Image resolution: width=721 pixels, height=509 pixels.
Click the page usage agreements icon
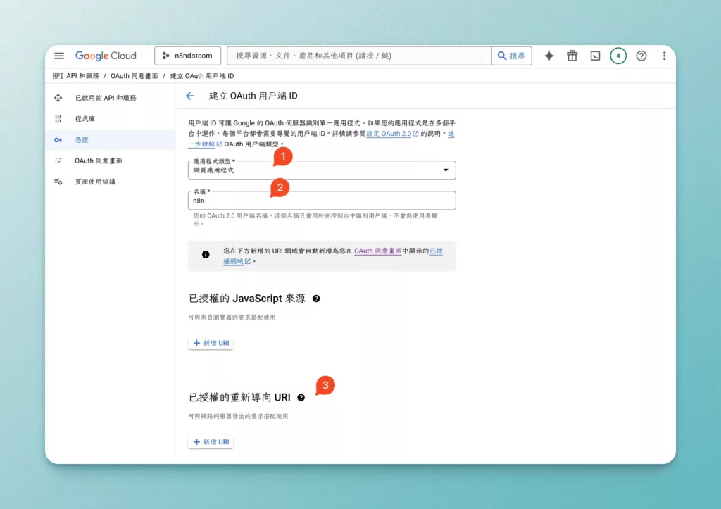tap(58, 182)
